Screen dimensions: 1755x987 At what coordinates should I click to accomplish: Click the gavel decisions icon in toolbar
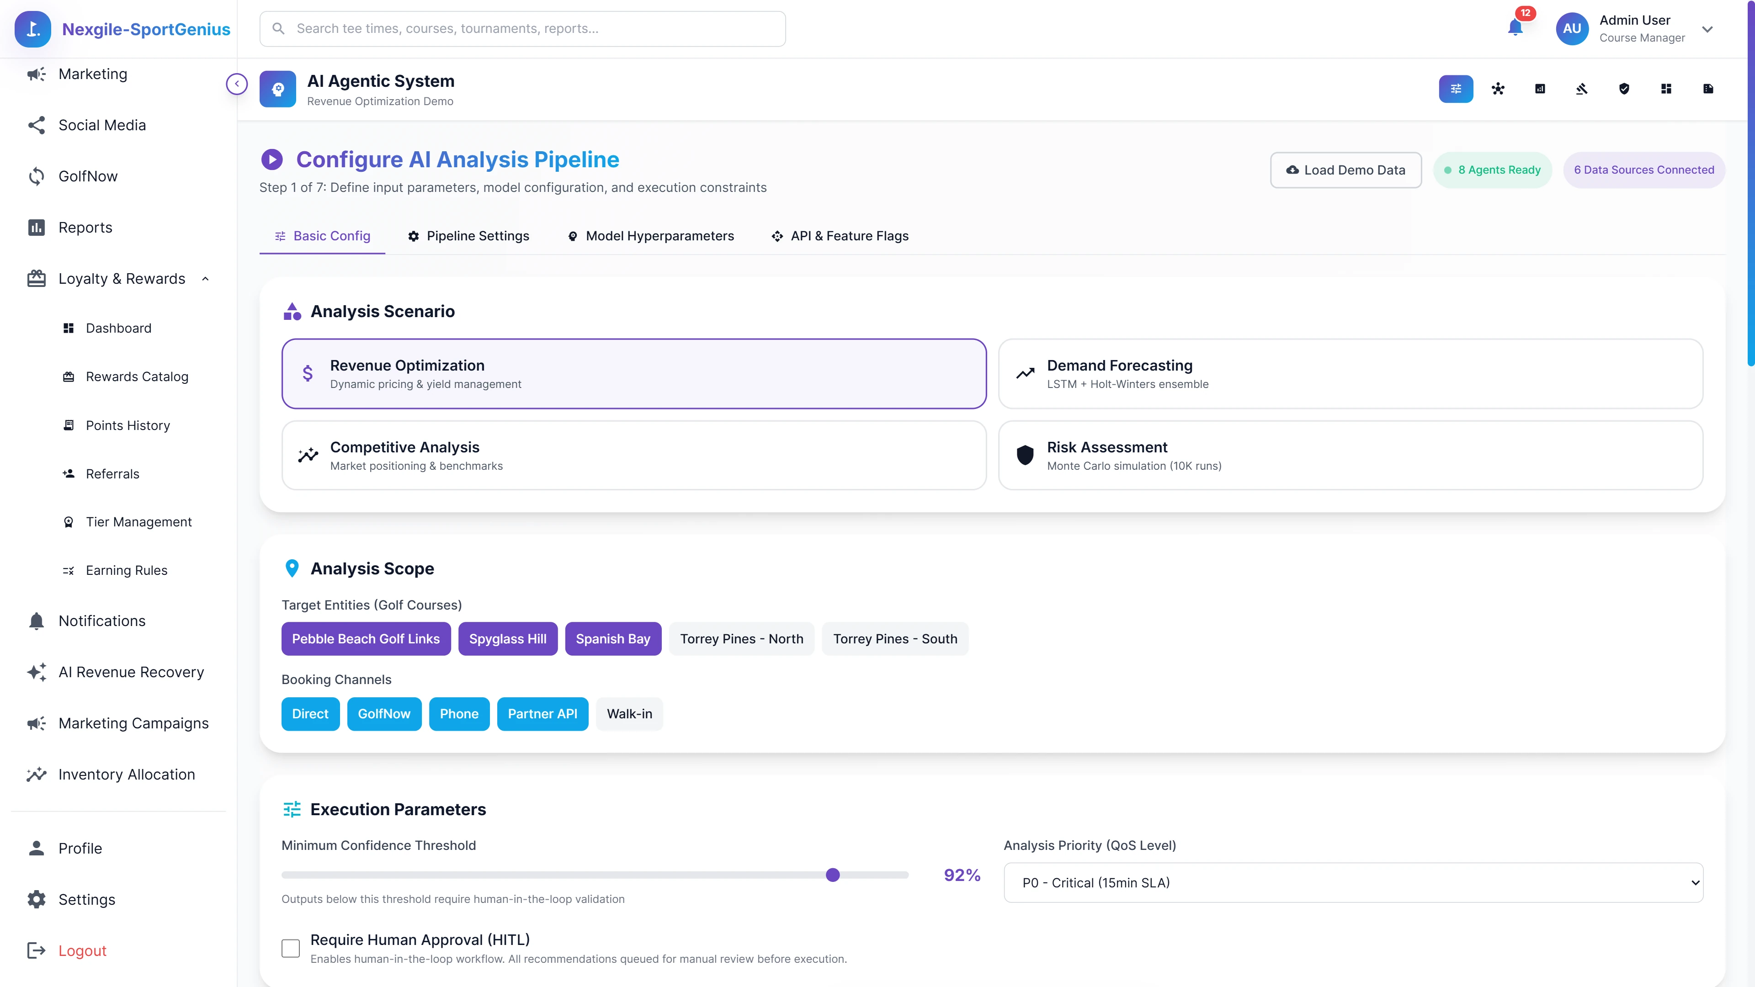[x=1582, y=89]
